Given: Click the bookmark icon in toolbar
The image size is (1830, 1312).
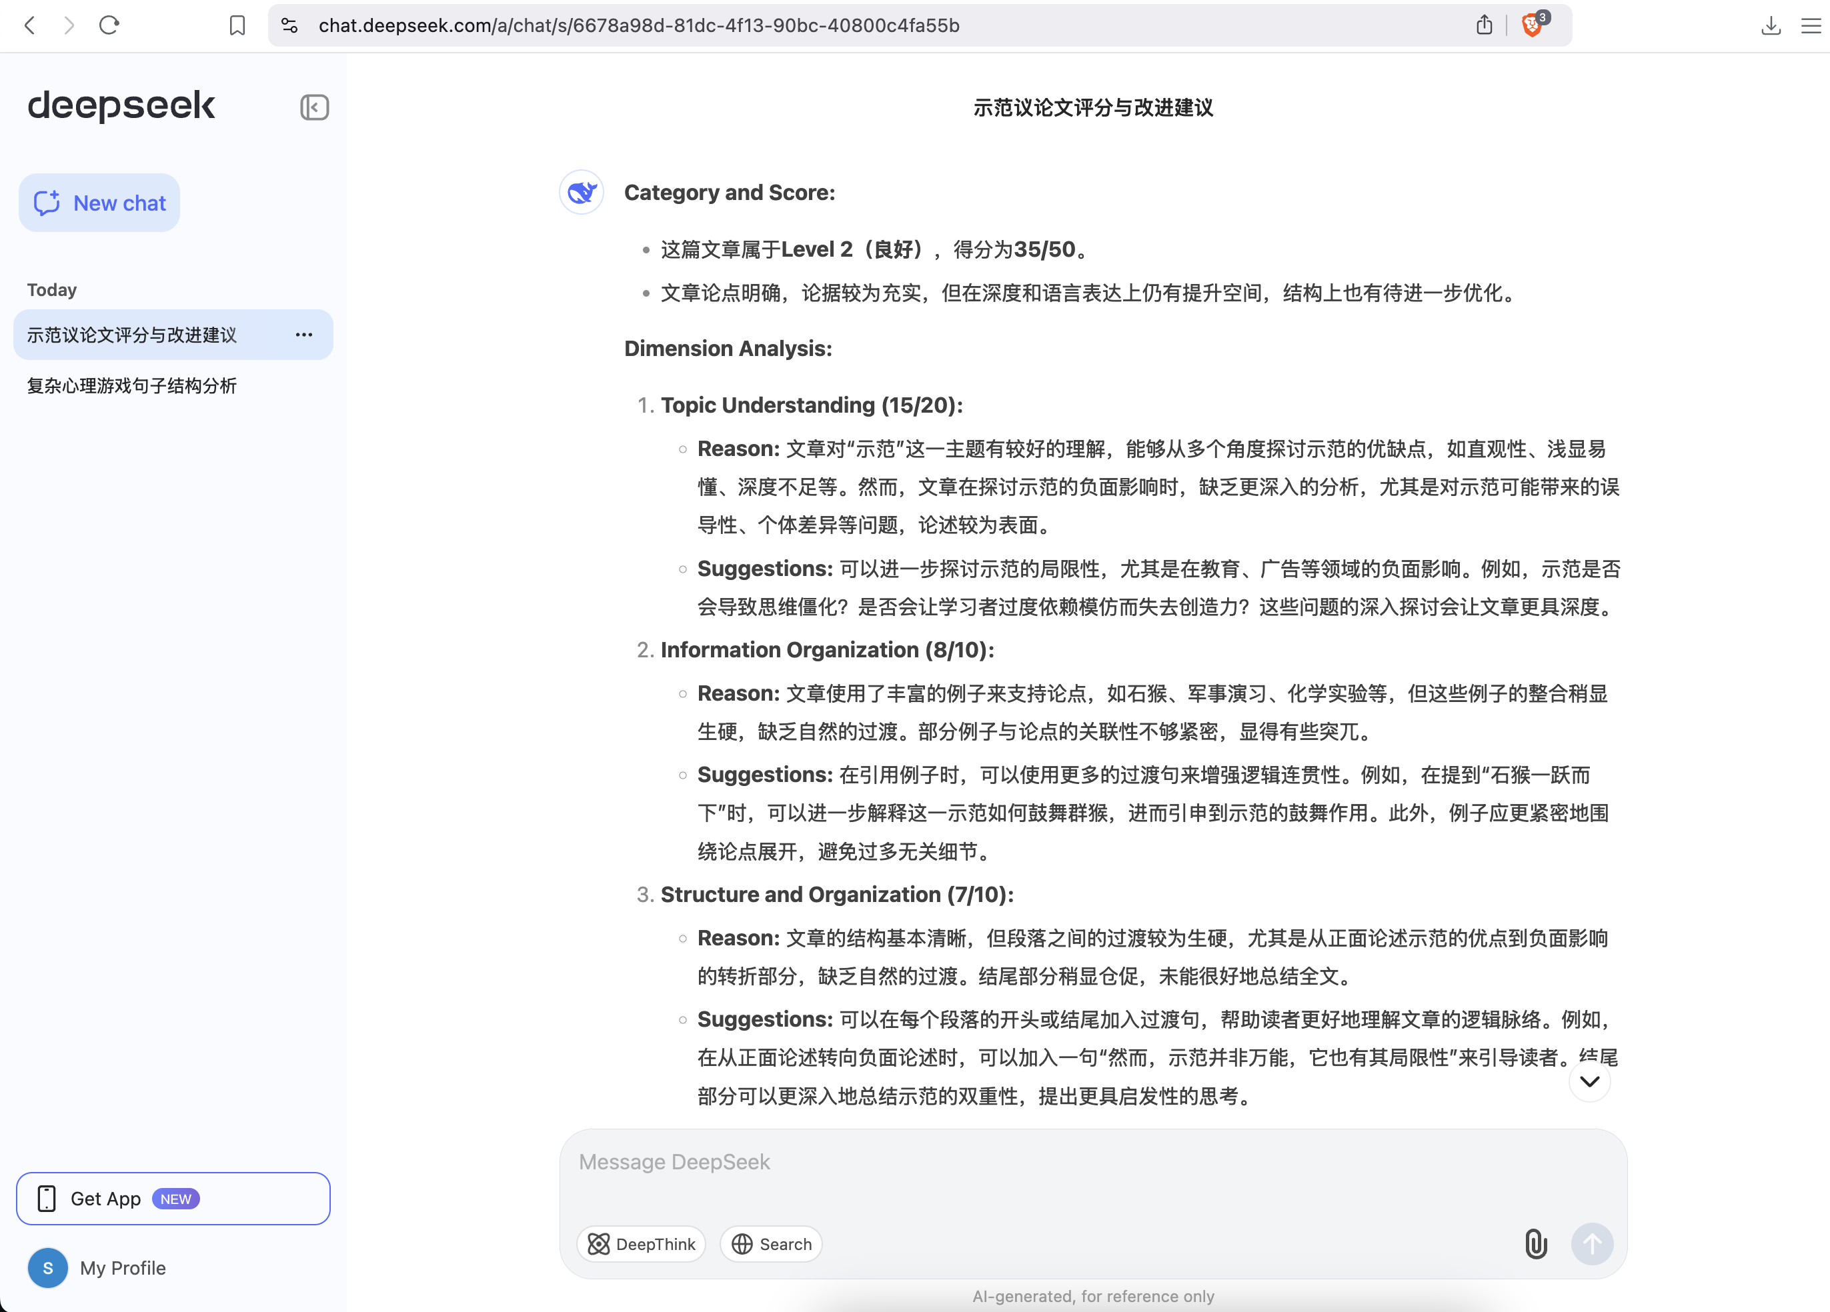Looking at the screenshot, I should [x=236, y=25].
